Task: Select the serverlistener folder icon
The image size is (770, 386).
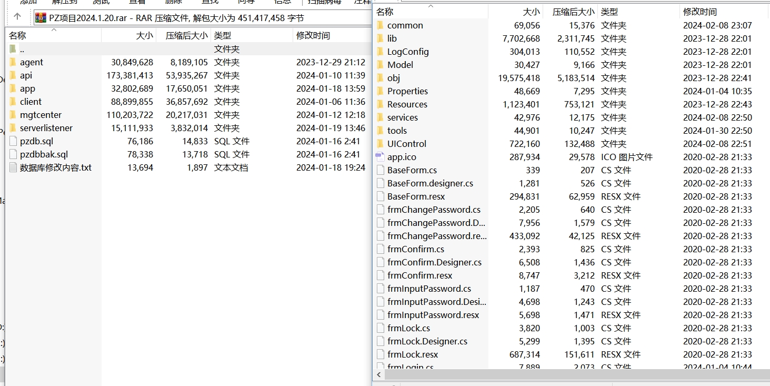Action: [x=13, y=128]
